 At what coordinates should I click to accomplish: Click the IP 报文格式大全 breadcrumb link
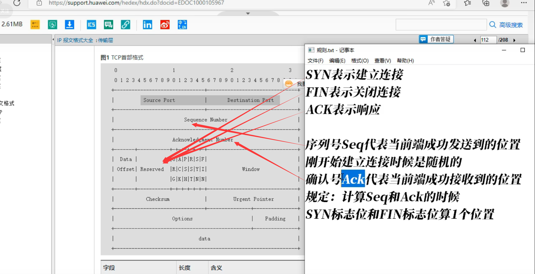[x=75, y=40]
